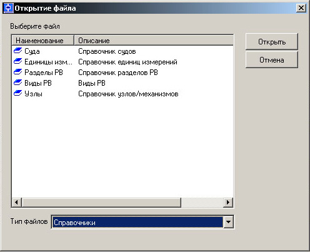Click the book icon beside Узлы
Screen dimensions: 310x252
click(x=17, y=93)
